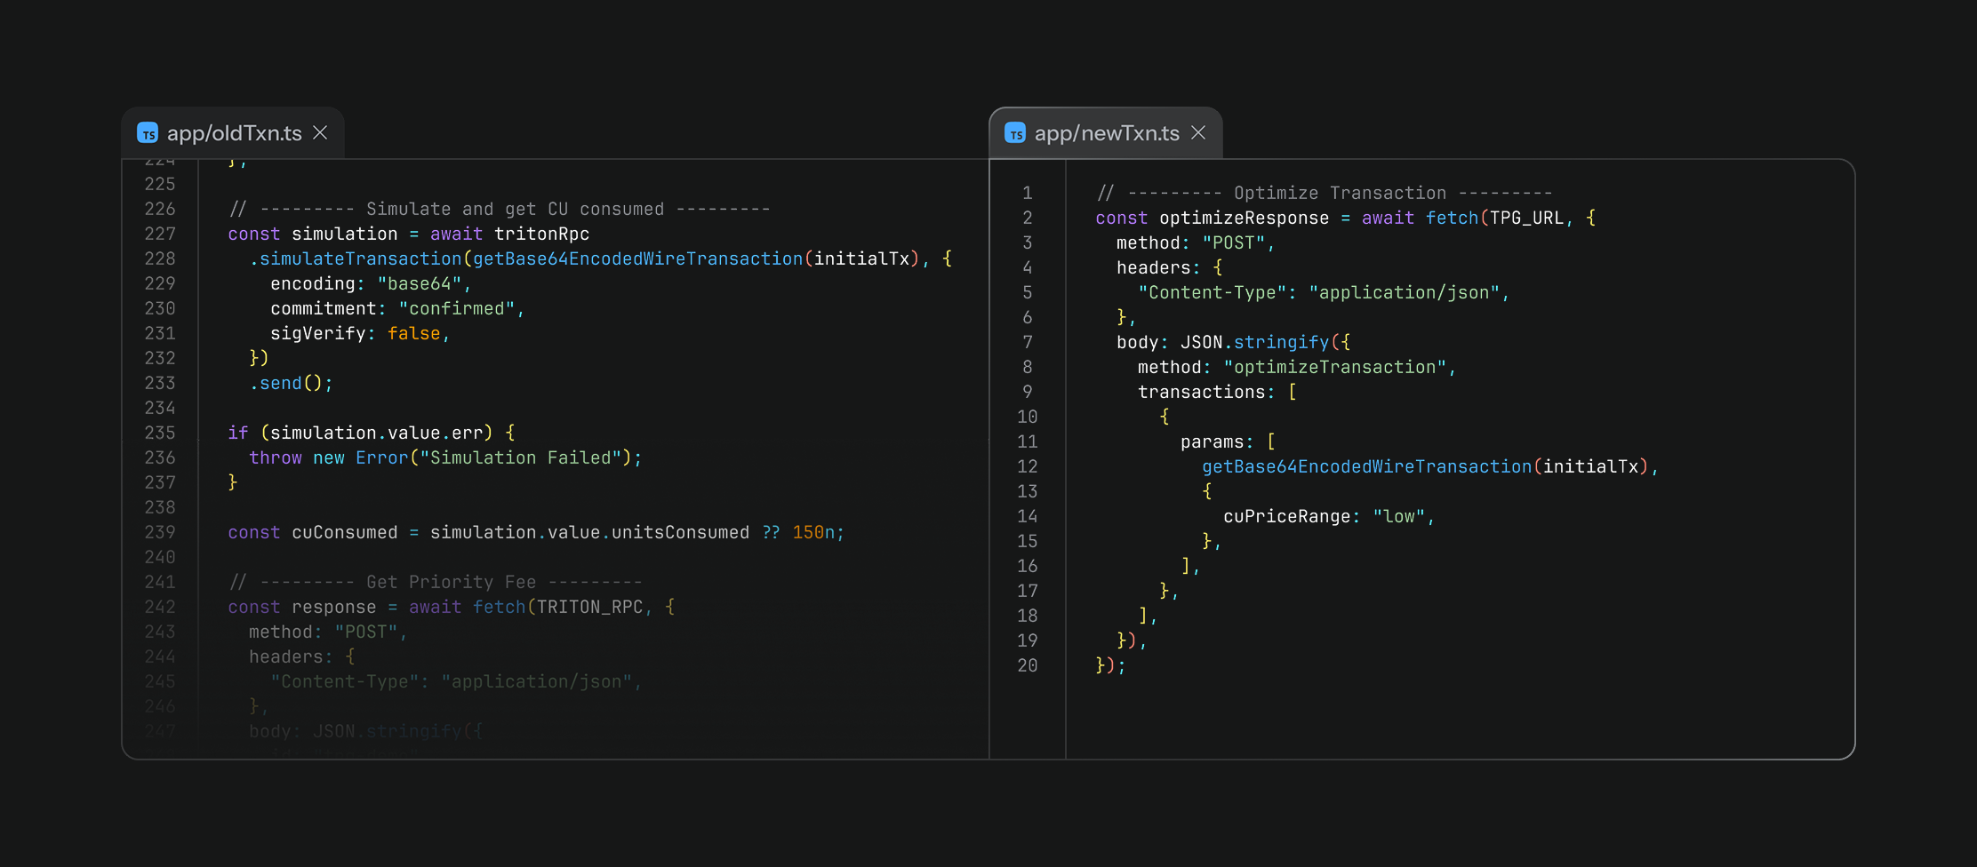Click the TPG_URL constant in the fetch call

[1526, 218]
